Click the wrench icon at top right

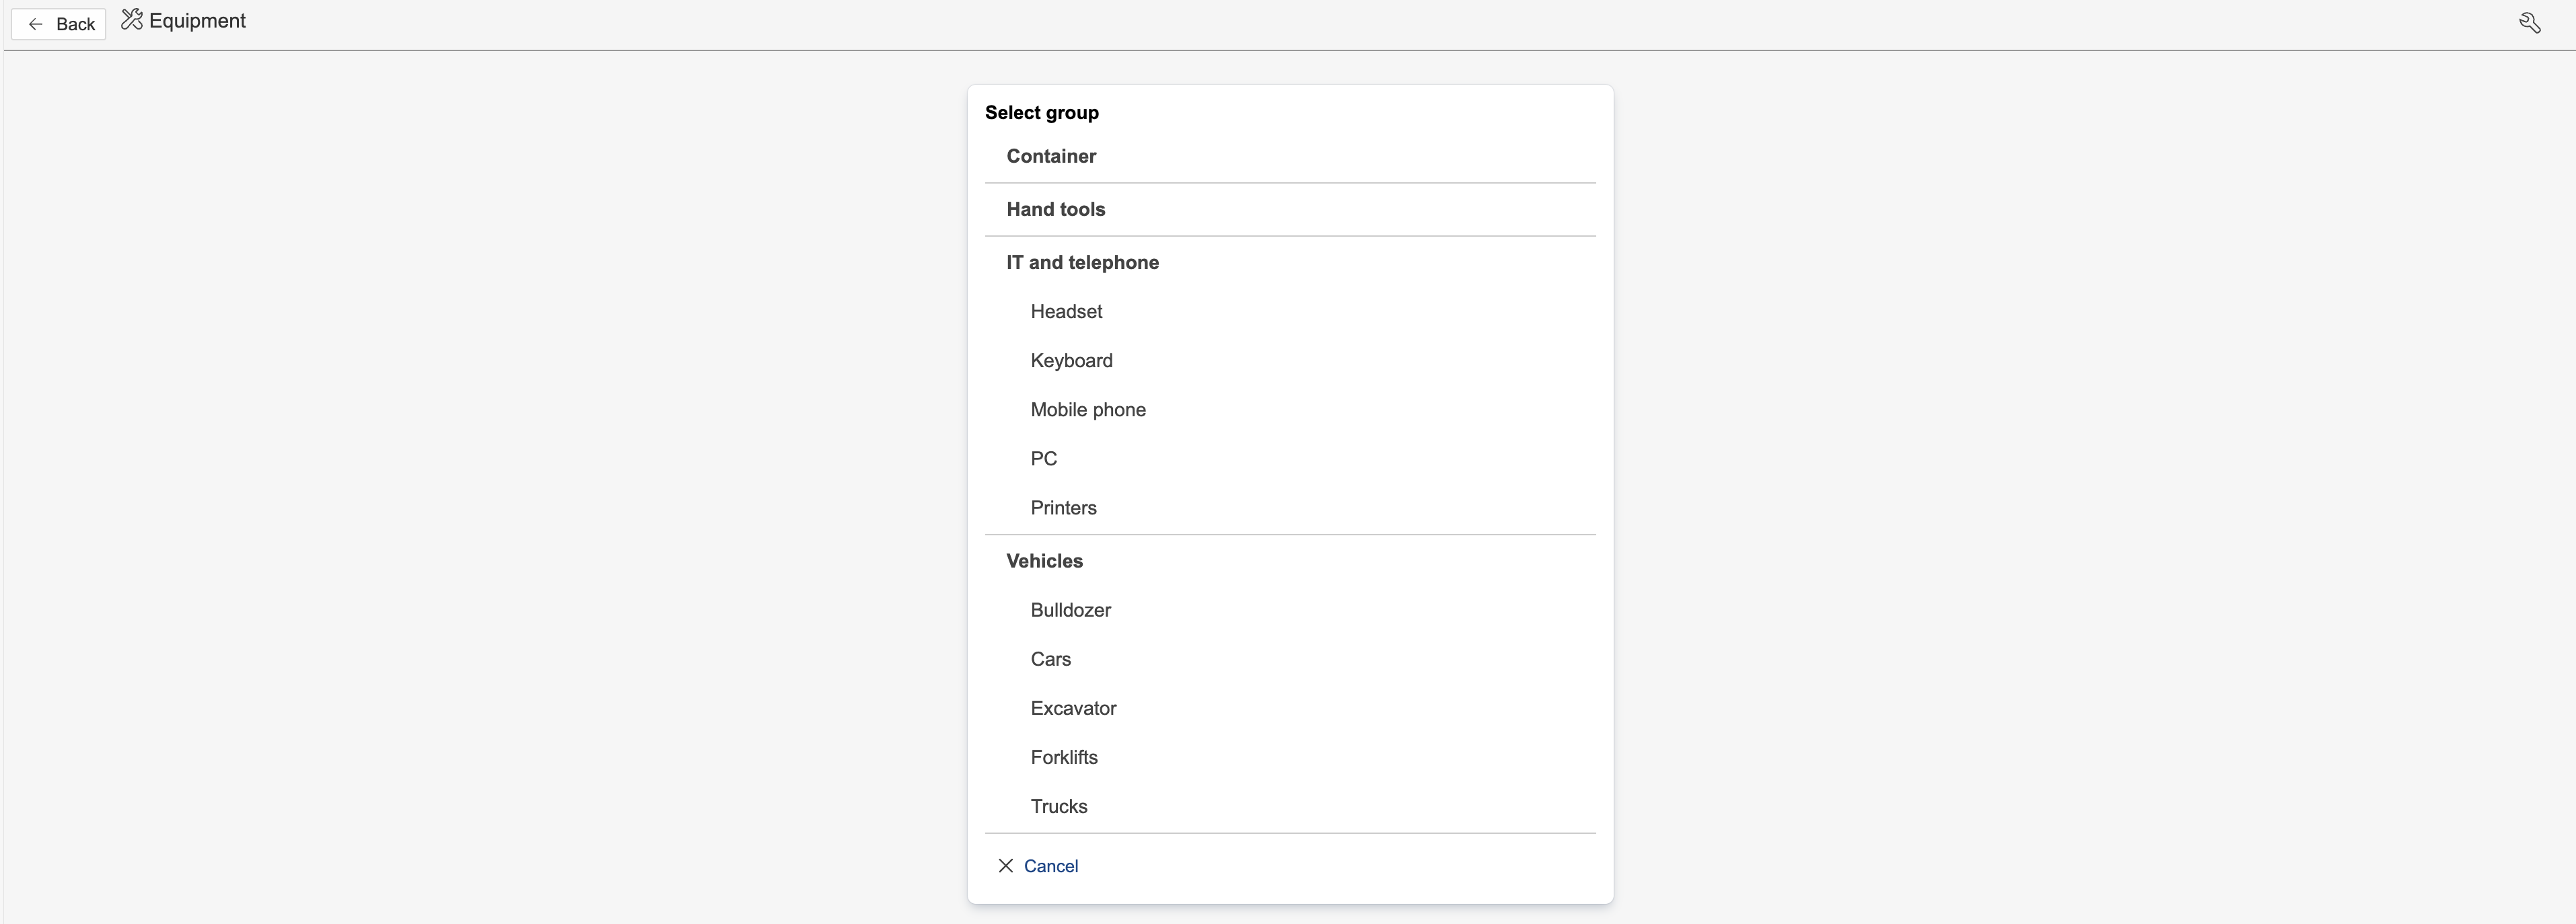2529,23
